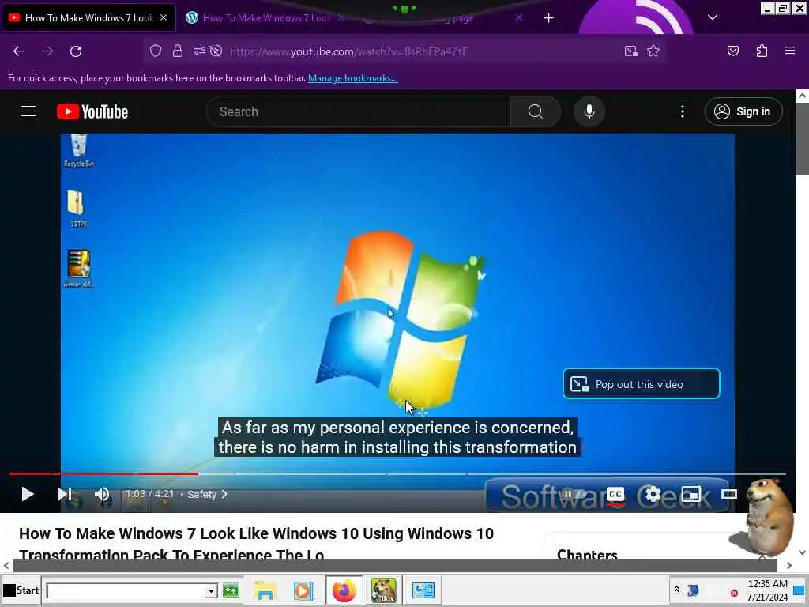The width and height of the screenshot is (809, 607).
Task: Skip to next video
Action: (65, 494)
